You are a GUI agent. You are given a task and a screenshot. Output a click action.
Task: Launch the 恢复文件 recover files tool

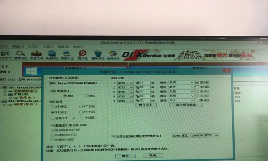click(x=36, y=55)
